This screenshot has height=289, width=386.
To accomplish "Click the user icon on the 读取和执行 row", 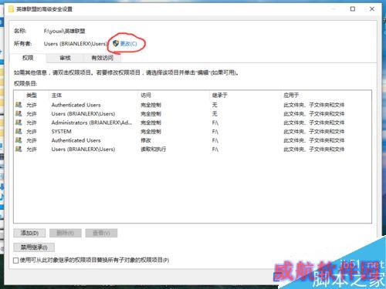I will (19, 149).
